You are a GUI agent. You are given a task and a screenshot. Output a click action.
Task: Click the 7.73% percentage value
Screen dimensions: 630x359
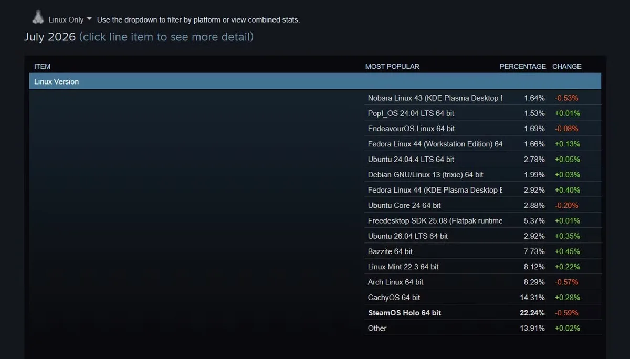point(534,251)
